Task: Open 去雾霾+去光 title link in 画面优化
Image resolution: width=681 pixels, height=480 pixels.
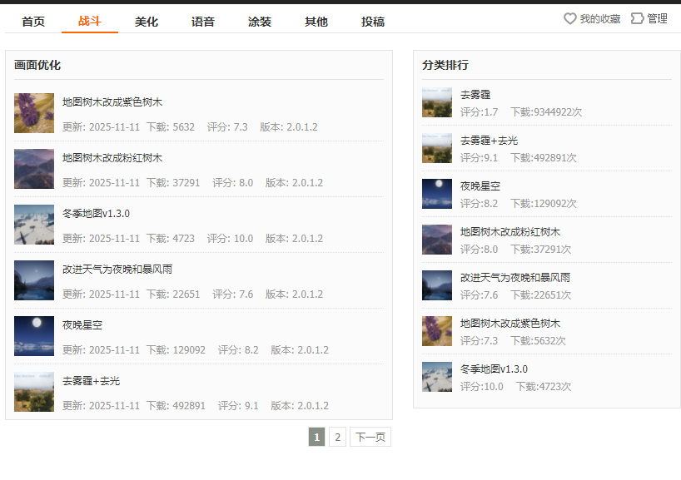Action: tap(91, 381)
